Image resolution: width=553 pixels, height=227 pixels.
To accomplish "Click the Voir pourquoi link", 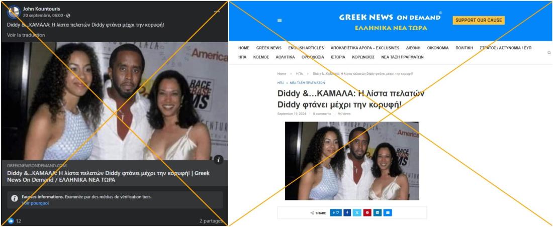I will click(x=35, y=203).
